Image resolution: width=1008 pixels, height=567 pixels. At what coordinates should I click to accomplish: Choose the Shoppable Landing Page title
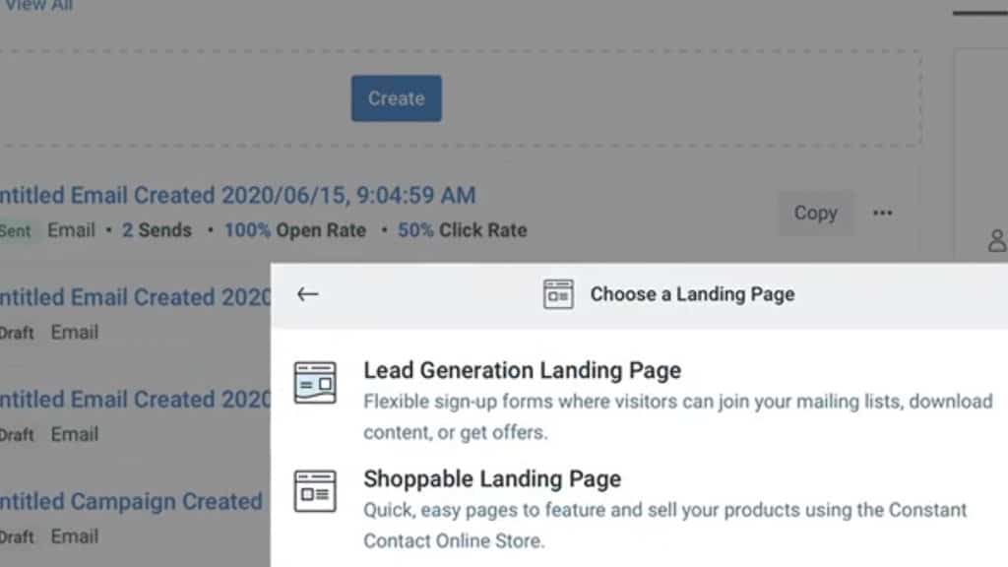(x=492, y=479)
